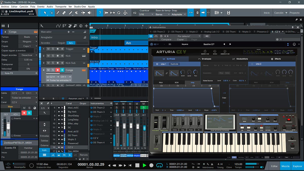The image size is (304, 171).
Task: Add a marker in Marcador row
Action: coord(68,32)
